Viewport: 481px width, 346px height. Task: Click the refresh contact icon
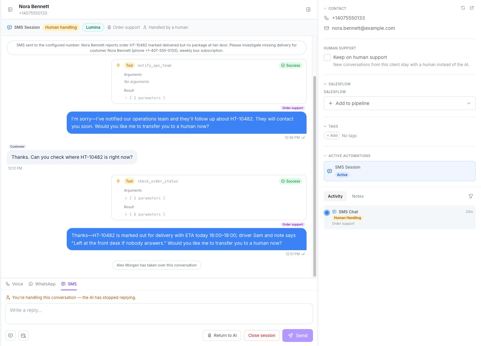(463, 8)
